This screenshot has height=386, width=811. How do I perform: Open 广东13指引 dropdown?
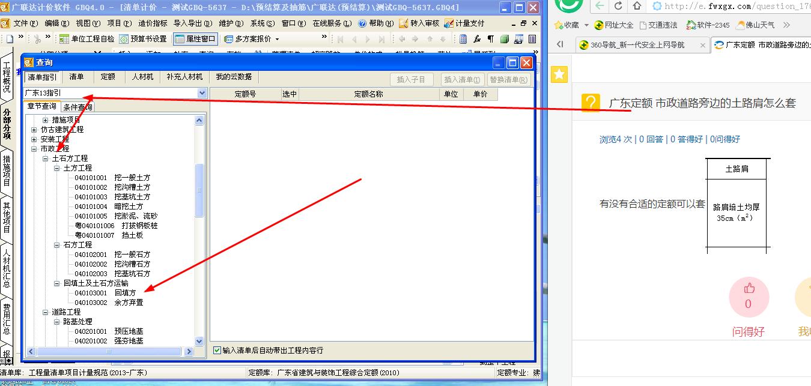click(x=202, y=93)
